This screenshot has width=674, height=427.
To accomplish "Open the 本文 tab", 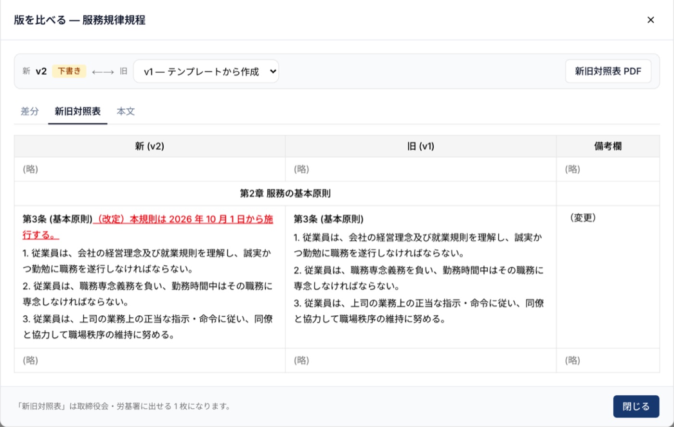I will pyautogui.click(x=126, y=111).
